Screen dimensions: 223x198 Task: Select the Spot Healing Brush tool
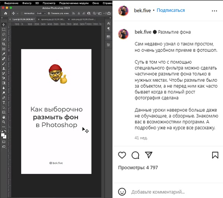(4, 59)
